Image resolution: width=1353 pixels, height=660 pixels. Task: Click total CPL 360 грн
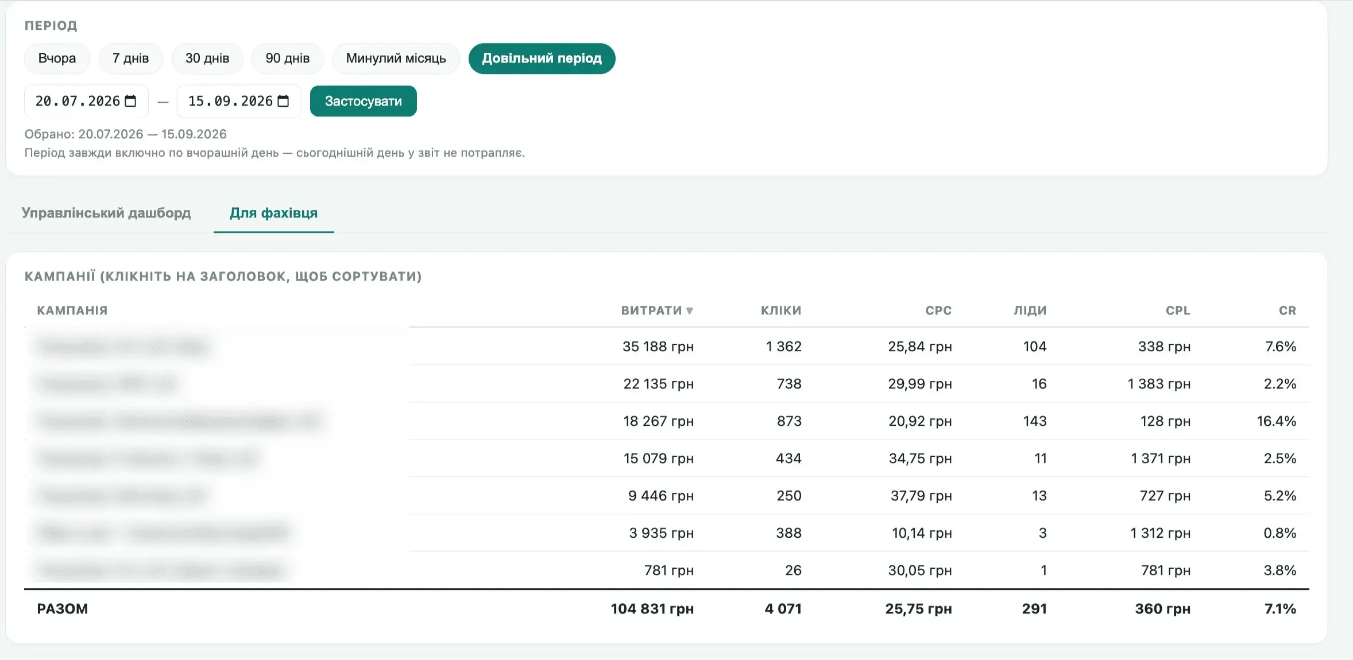pos(1163,609)
